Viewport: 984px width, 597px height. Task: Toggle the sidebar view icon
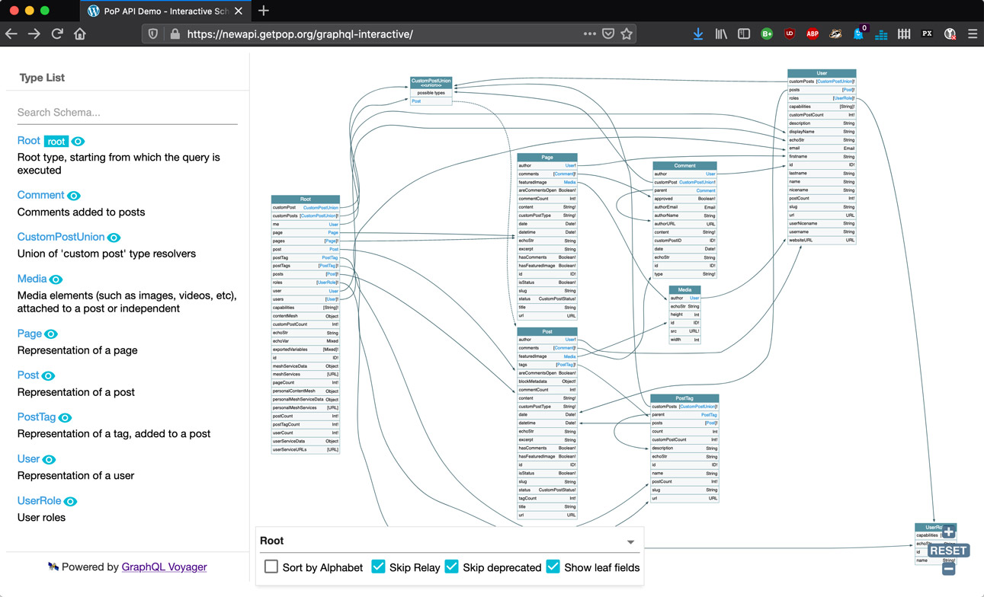[744, 34]
